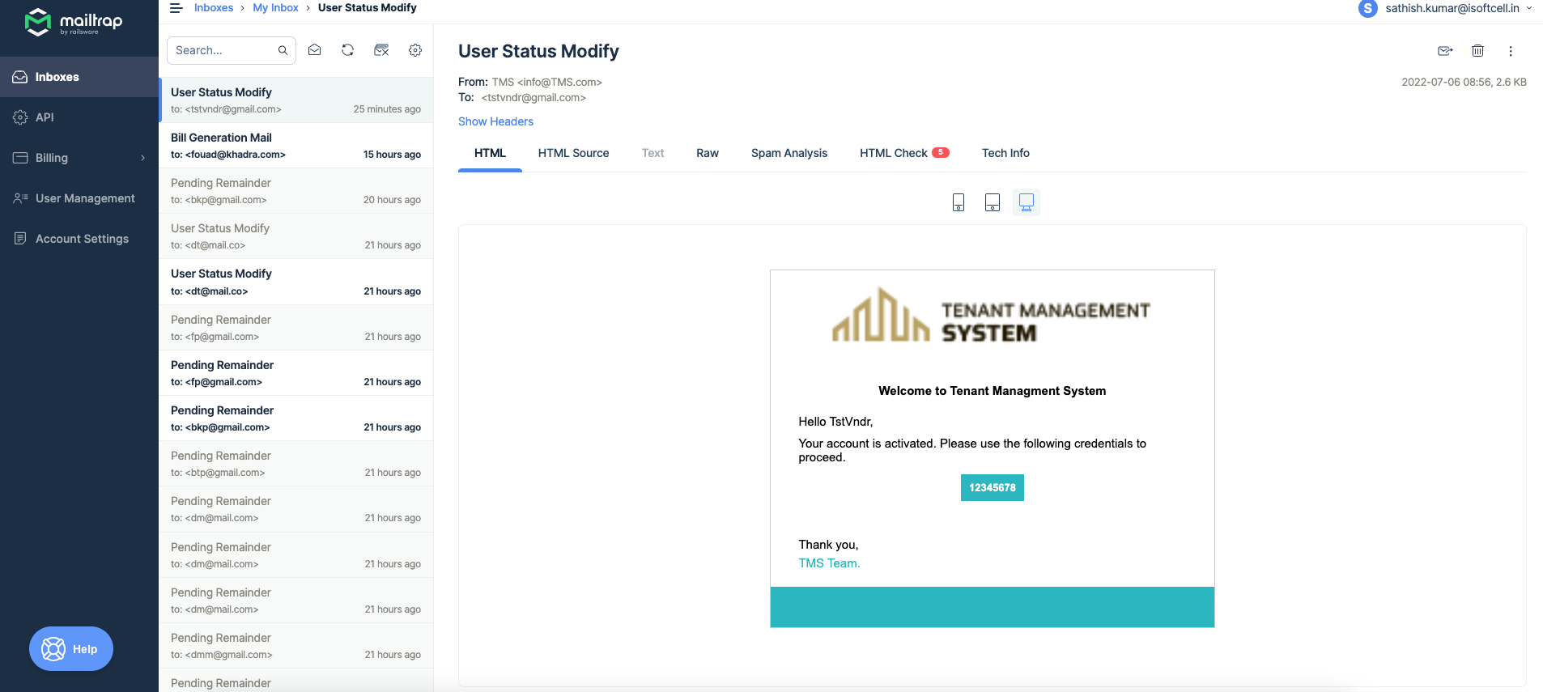Open the account dropdown for sathish.kumar

(x=1446, y=9)
